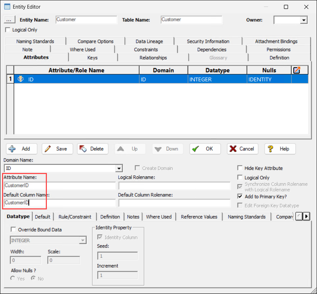Screen dimensions: 317x294
Task: Open the Rule/Constraint tab
Action: (x=75, y=217)
